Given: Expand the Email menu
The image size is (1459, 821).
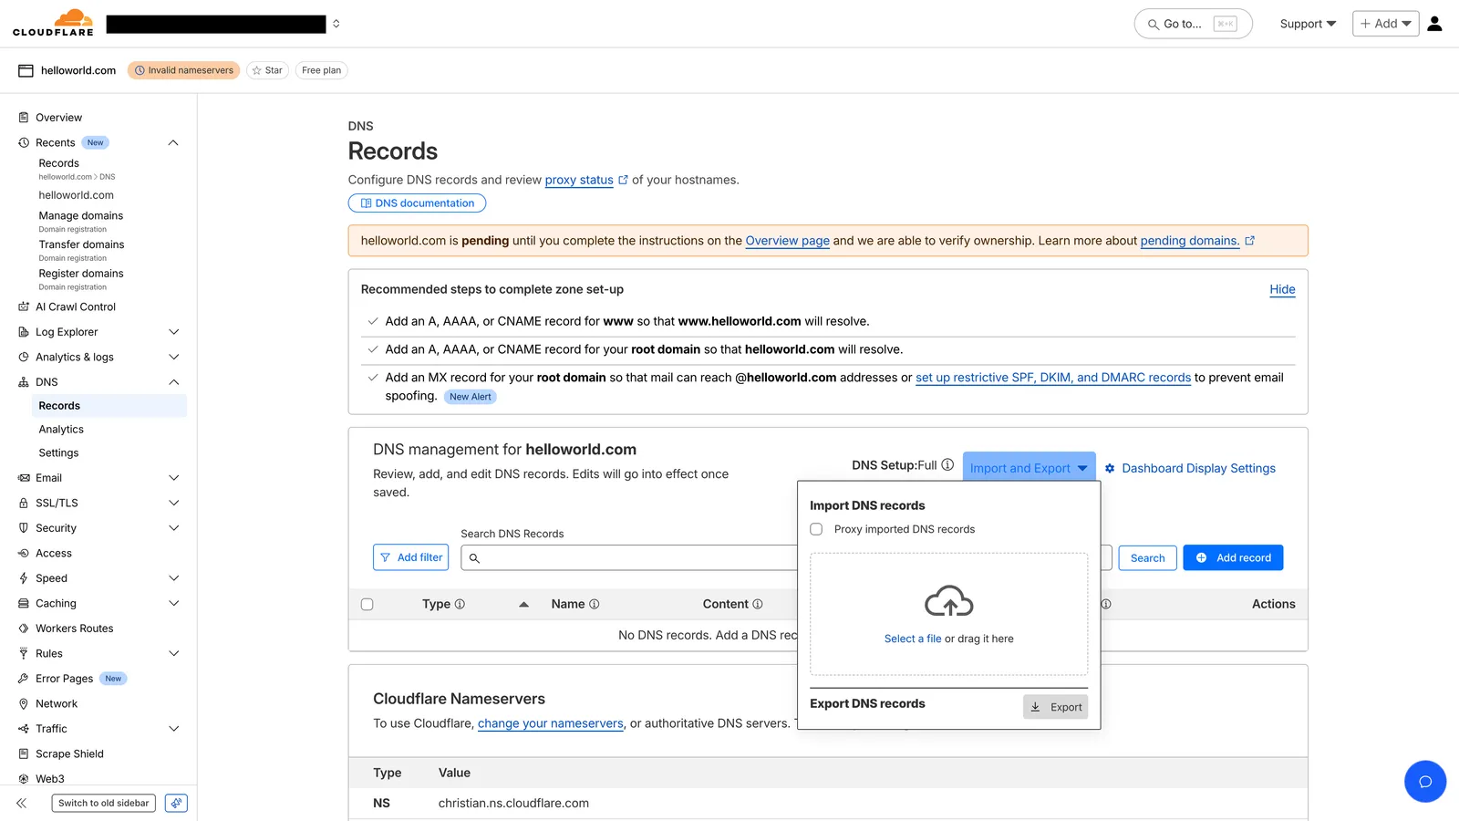Looking at the screenshot, I should (x=173, y=478).
